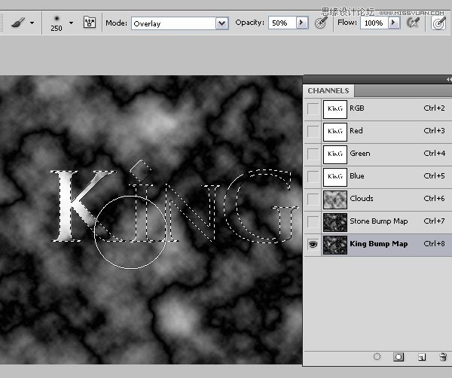Viewport: 452px width, 378px height.
Task: Show the Stone Bump Map channel
Action: pos(313,222)
